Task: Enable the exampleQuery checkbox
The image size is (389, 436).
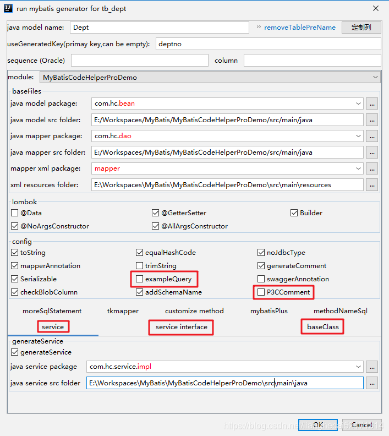Action: (140, 279)
